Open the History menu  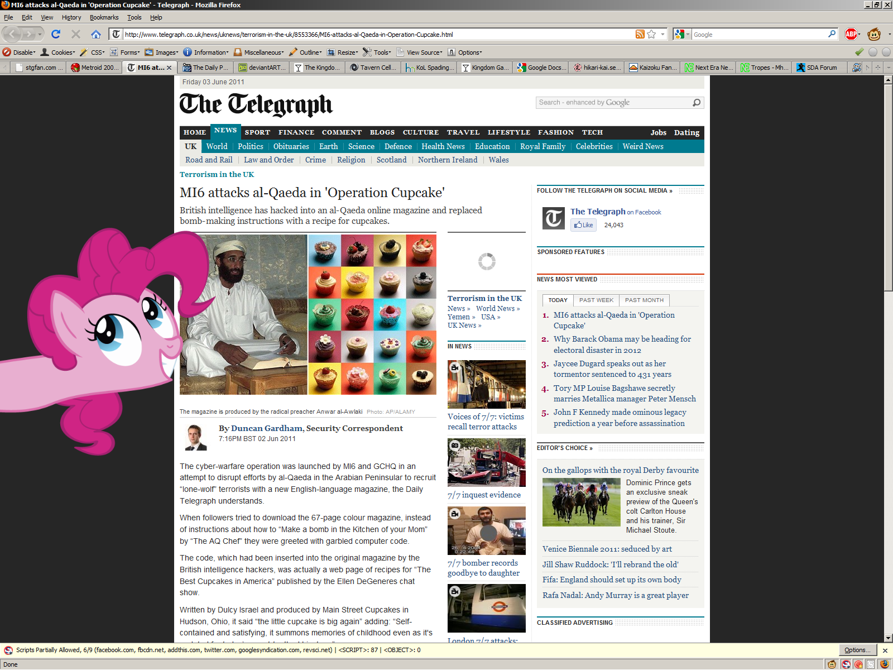pos(71,17)
